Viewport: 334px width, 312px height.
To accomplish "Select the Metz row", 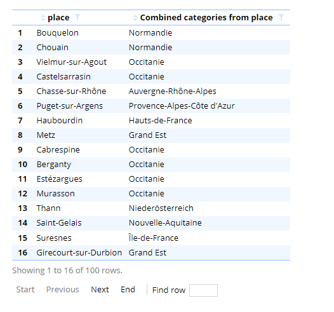I will pyautogui.click(x=151, y=135).
